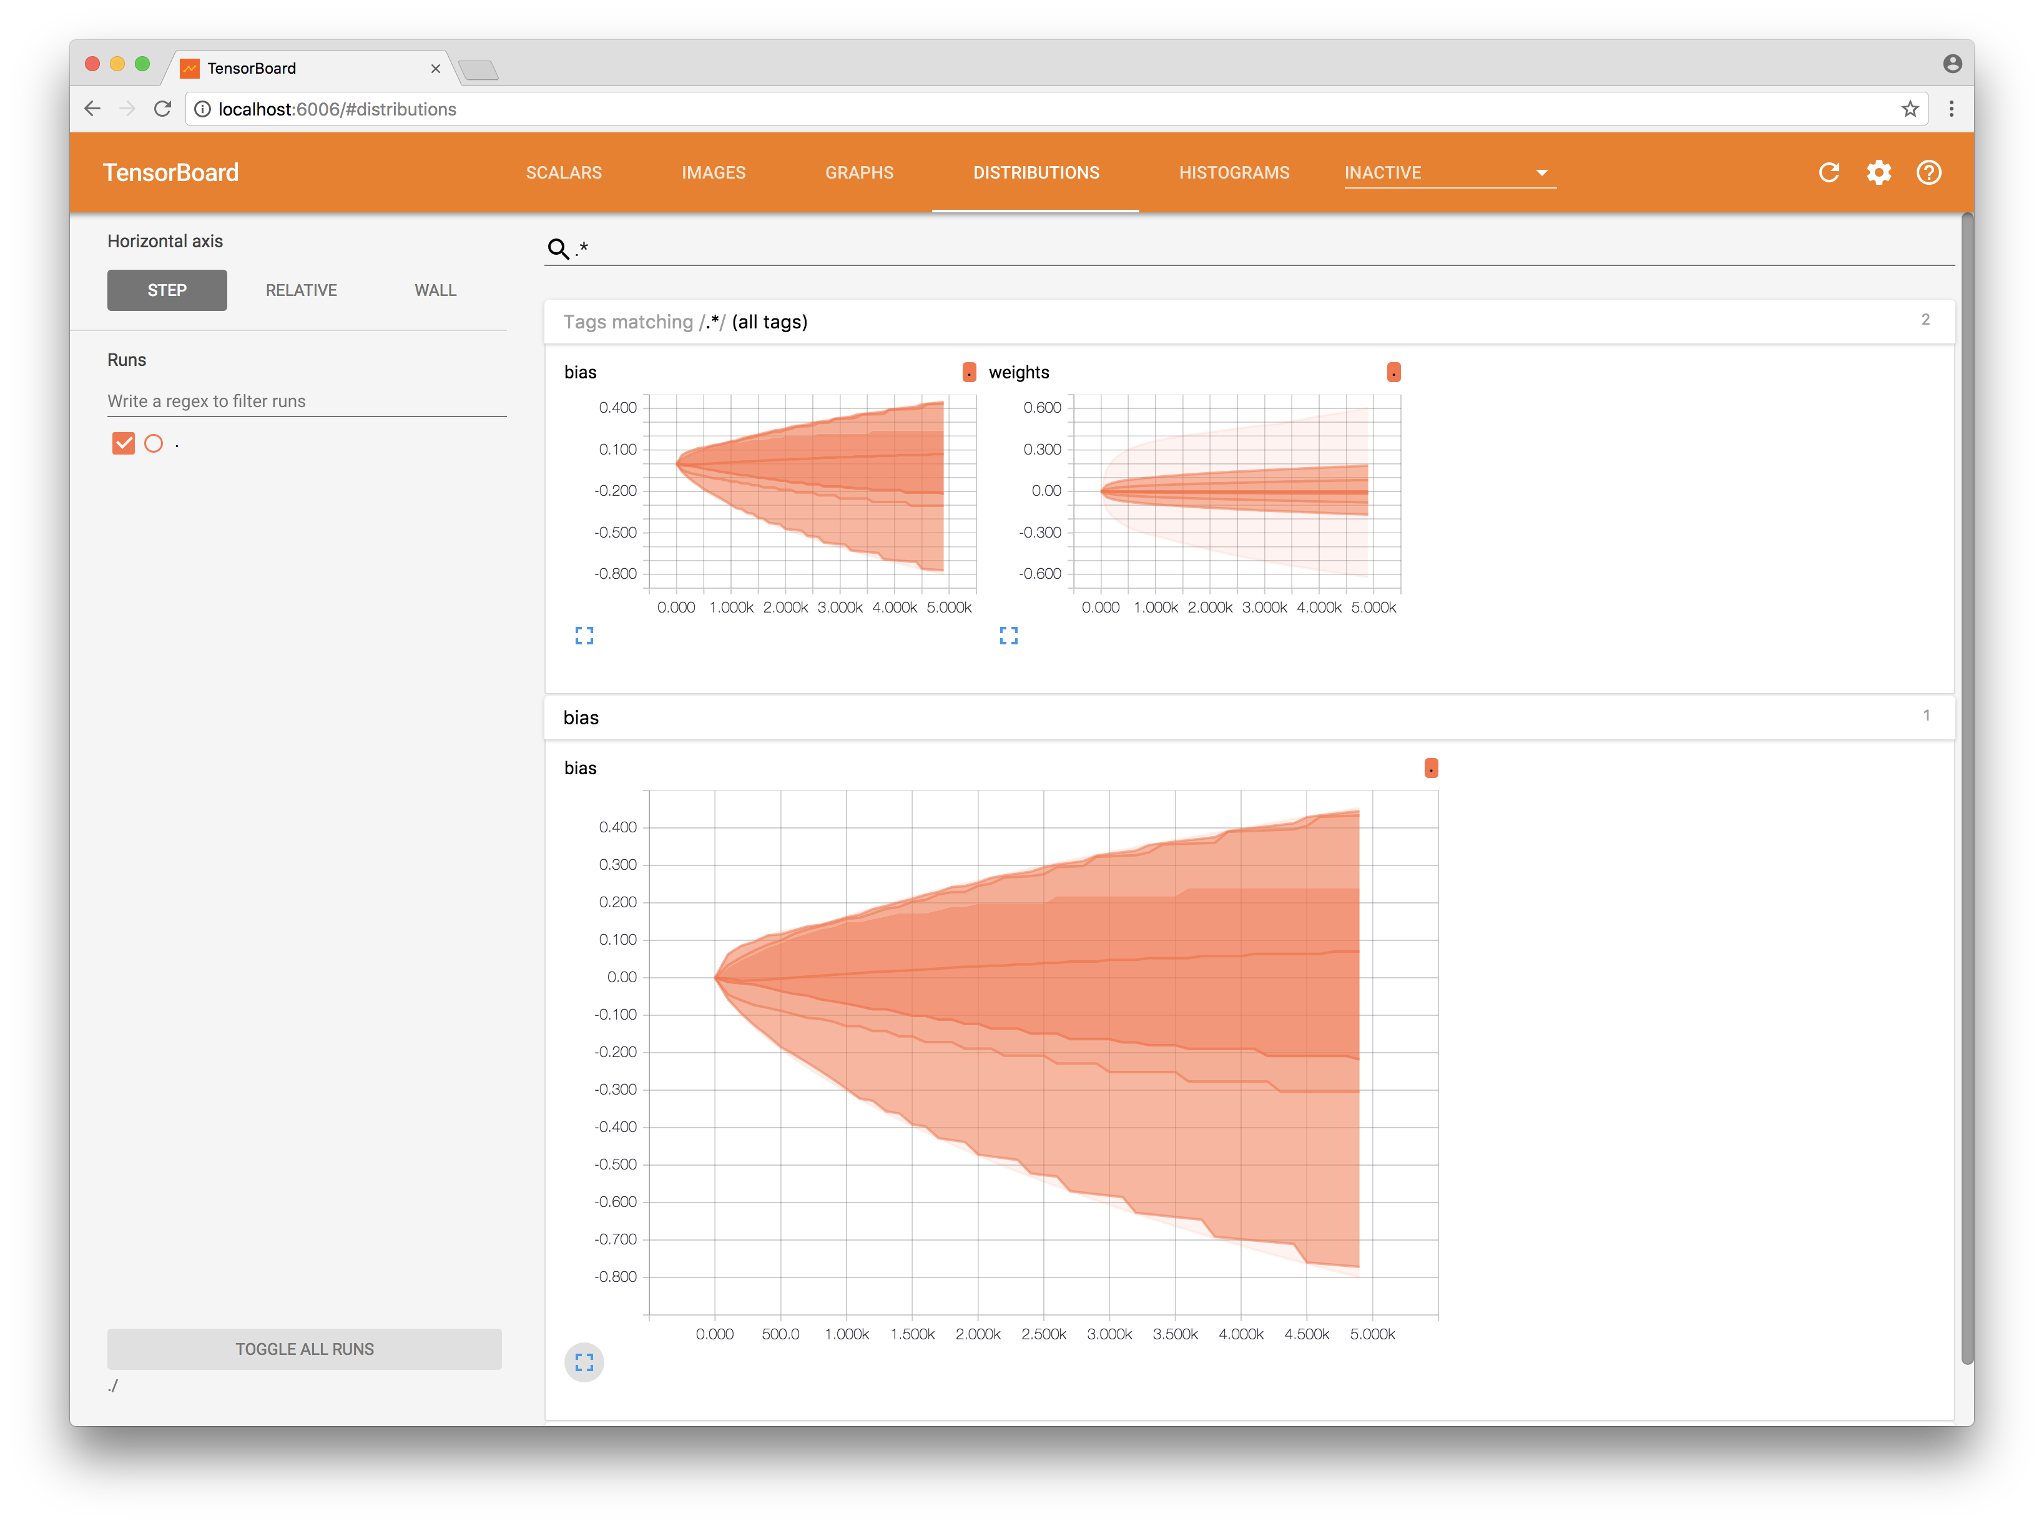The height and width of the screenshot is (1526, 2044).
Task: Open the HISTOGRAMS tab
Action: [x=1234, y=173]
